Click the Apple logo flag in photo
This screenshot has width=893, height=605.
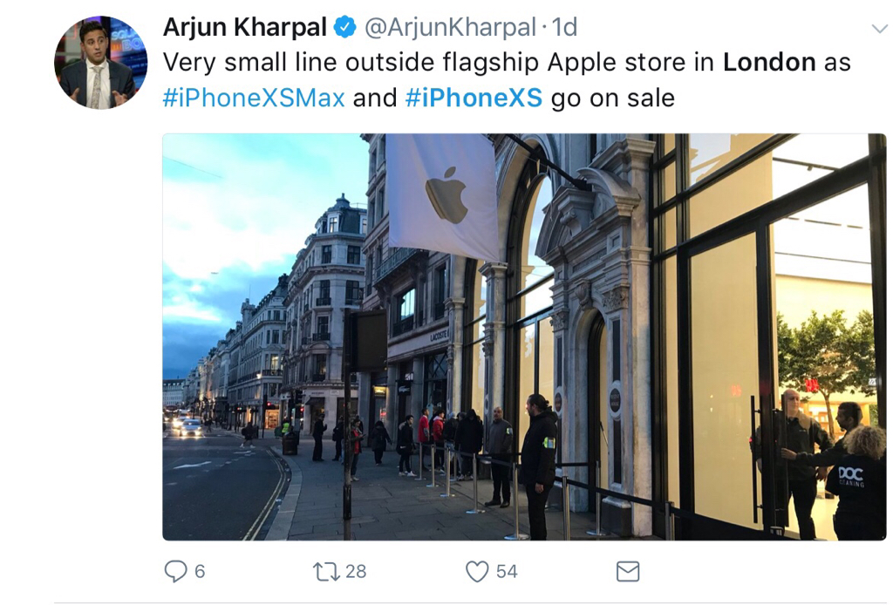point(442,194)
